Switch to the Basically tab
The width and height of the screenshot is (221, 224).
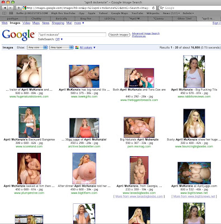point(63,18)
